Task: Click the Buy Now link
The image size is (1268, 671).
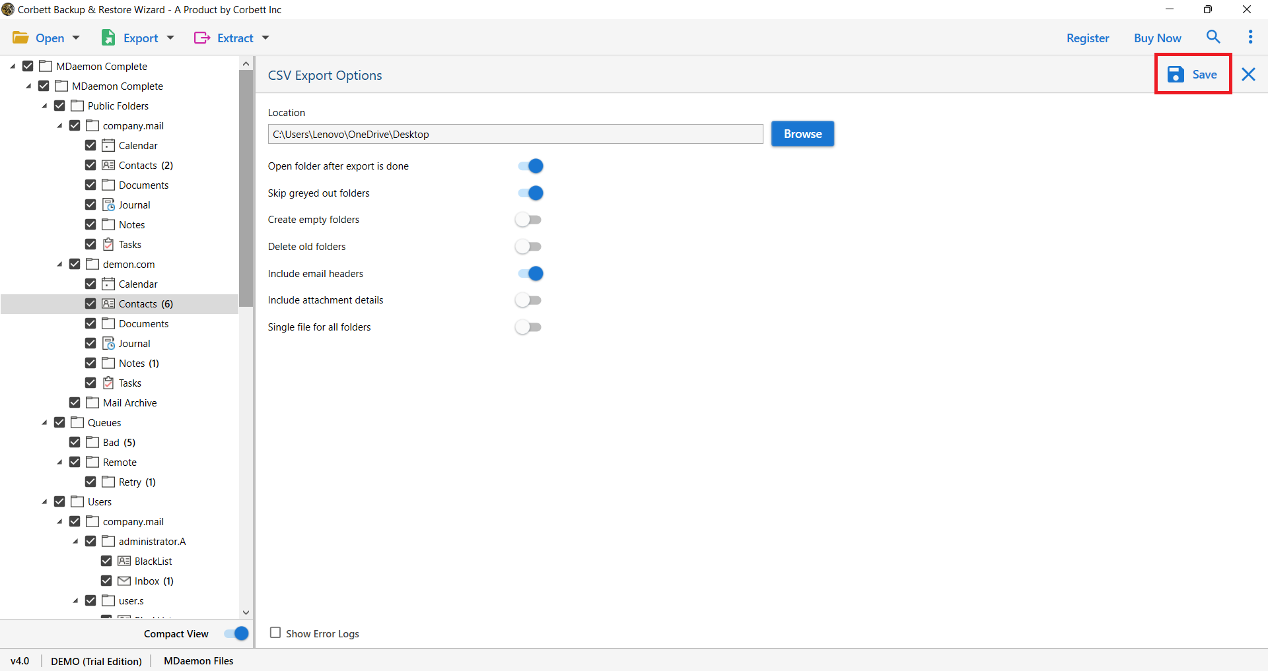Action: click(x=1157, y=38)
